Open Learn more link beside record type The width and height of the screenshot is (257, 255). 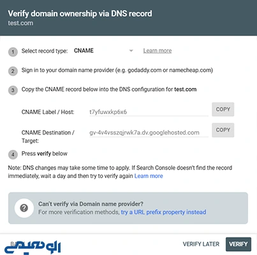(158, 51)
